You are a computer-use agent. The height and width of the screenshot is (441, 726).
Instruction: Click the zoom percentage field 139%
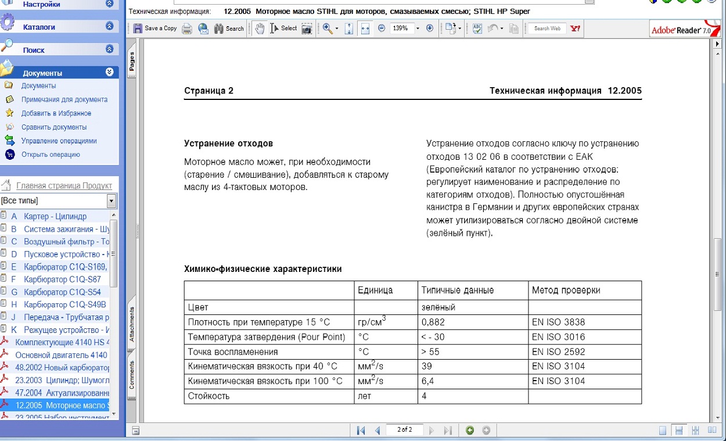click(x=401, y=28)
